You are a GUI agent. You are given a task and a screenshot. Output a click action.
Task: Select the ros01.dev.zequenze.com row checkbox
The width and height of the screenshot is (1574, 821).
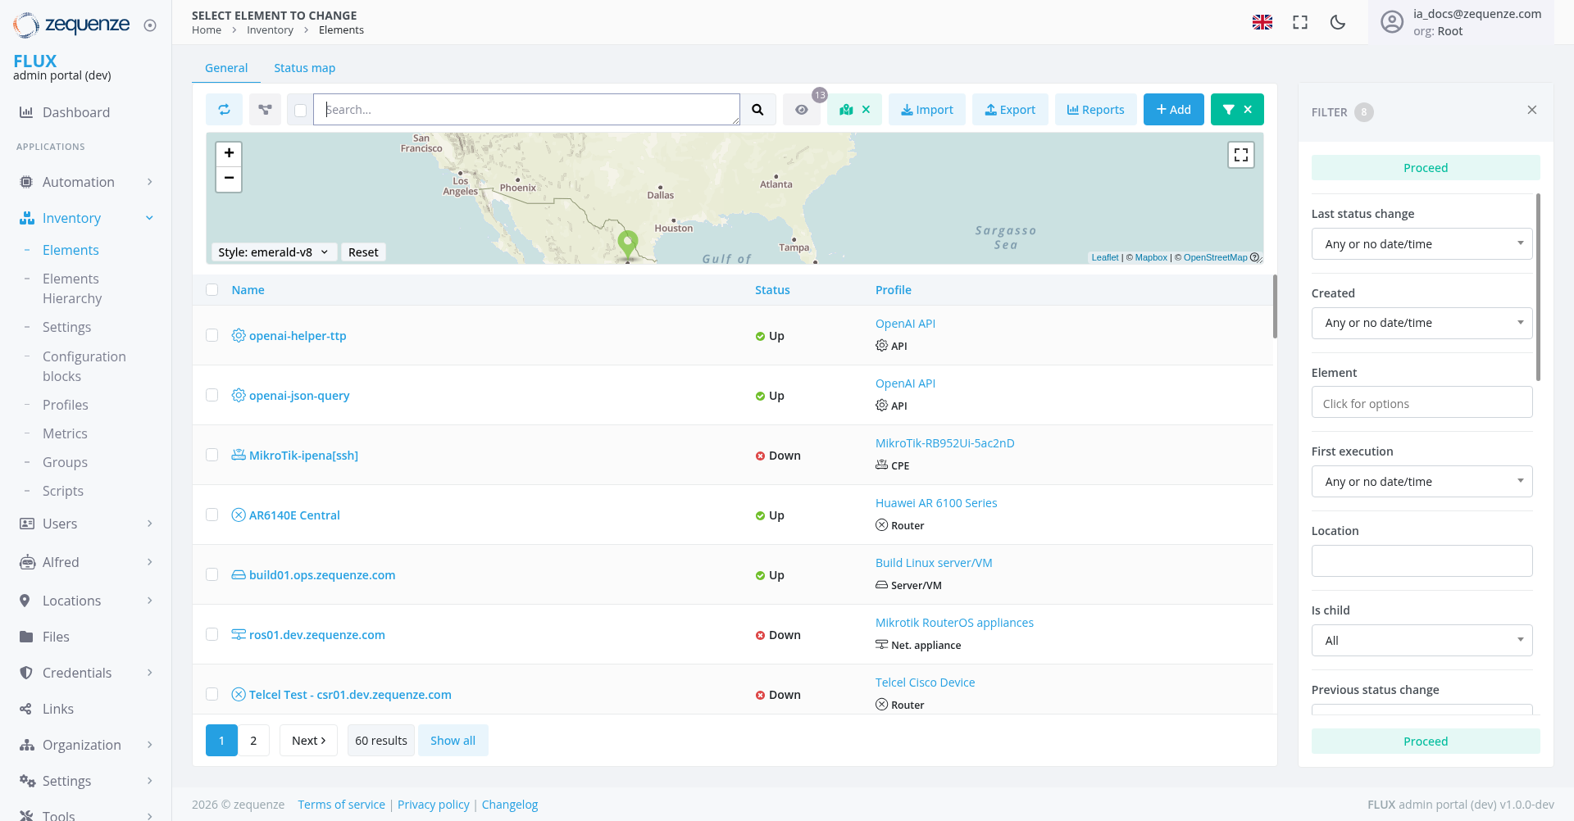212,634
